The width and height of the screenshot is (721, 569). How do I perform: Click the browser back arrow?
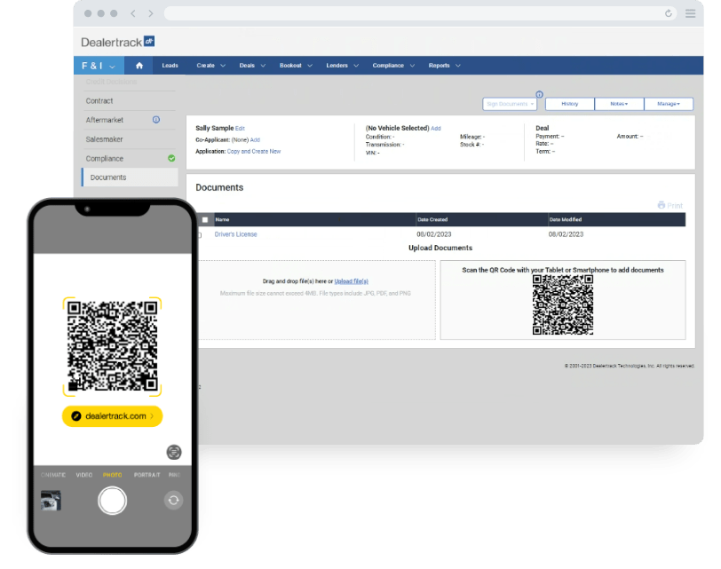133,13
